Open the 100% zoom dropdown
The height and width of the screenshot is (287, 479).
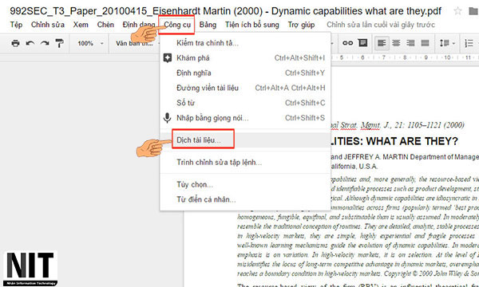coord(90,43)
